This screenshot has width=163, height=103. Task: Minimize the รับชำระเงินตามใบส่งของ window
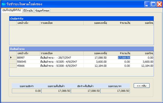147,4
